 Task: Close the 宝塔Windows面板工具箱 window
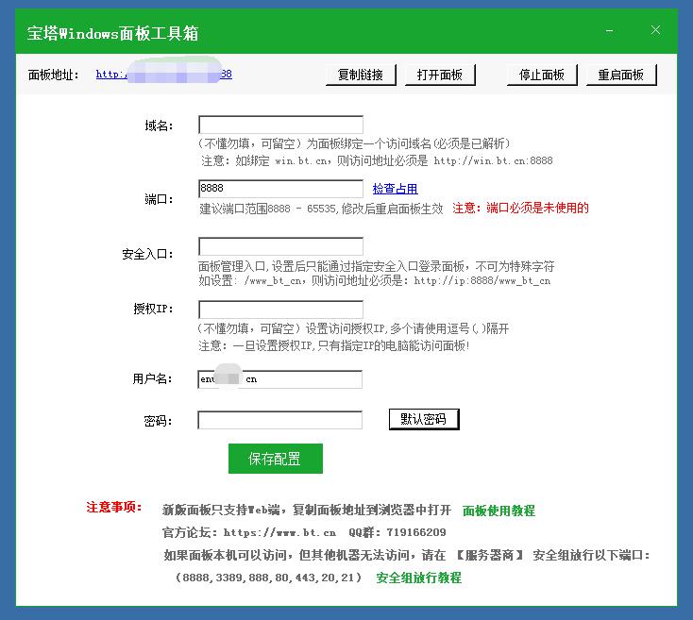coord(655,30)
